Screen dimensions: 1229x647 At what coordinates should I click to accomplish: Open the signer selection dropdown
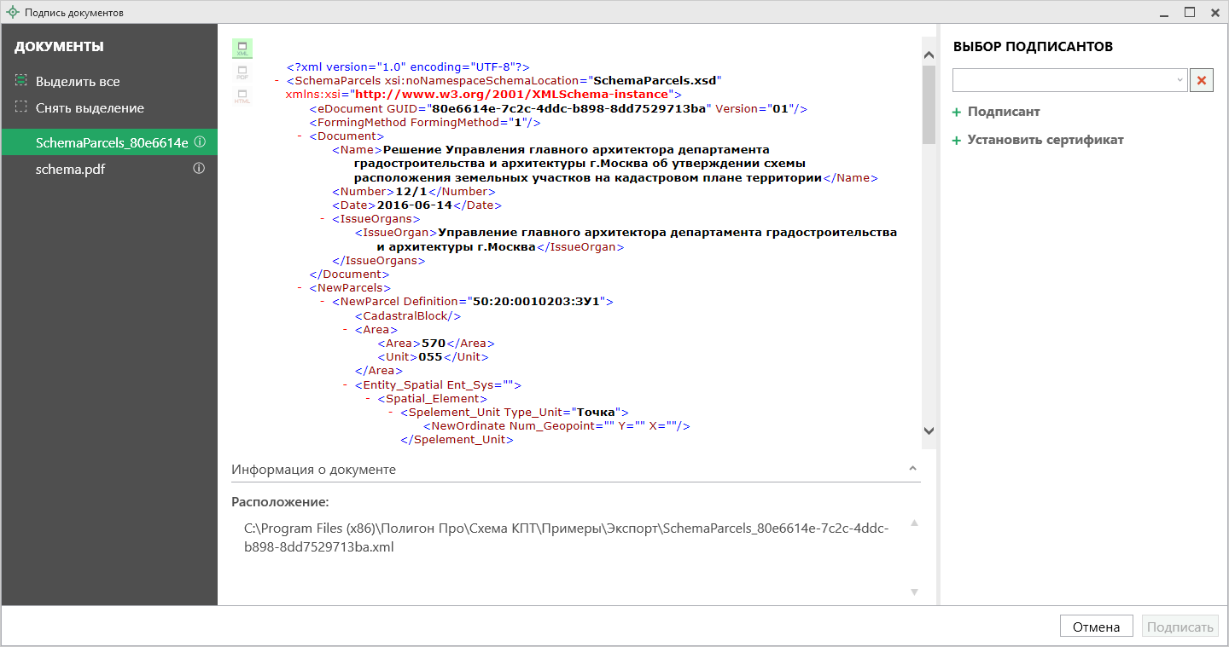pos(1180,80)
